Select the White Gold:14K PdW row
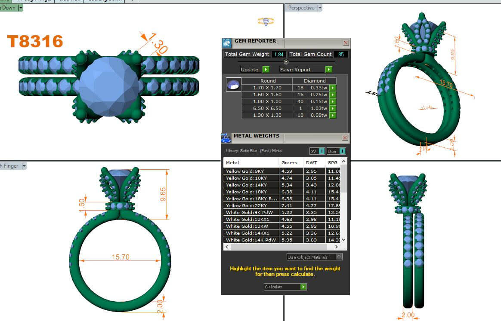Image resolution: width=501 pixels, height=321 pixels. (281, 240)
